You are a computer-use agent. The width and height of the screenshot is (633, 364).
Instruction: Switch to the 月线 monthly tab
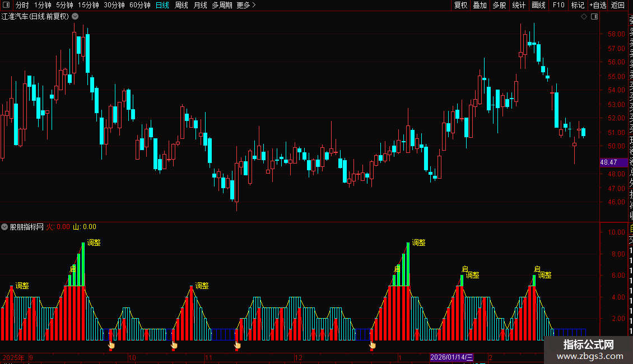(200, 5)
